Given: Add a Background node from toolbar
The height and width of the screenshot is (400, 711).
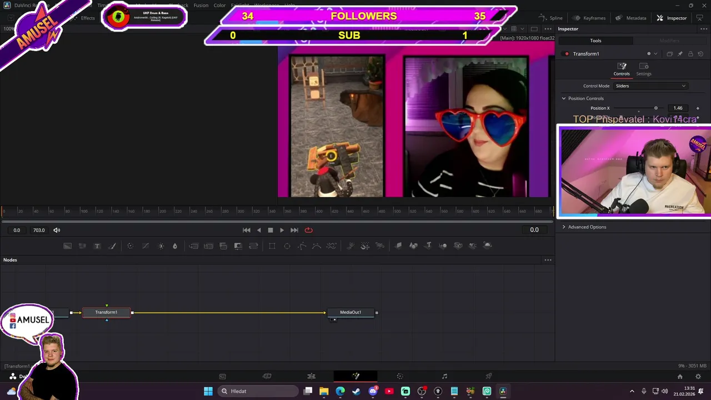Looking at the screenshot, I should (x=67, y=246).
